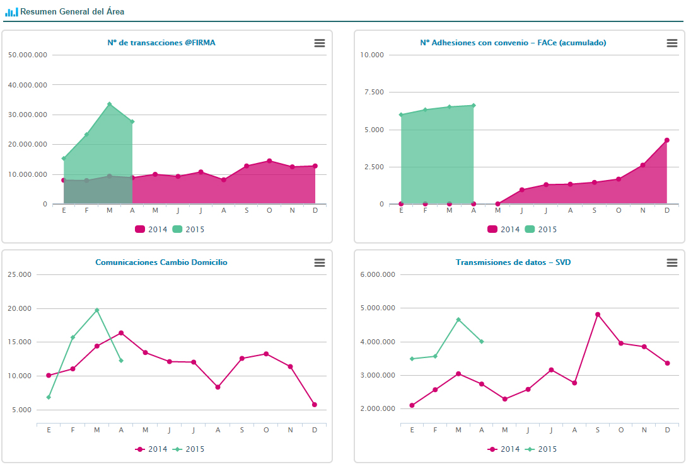Click the Comunicaciones Cambio Domicilio title

pyautogui.click(x=161, y=262)
